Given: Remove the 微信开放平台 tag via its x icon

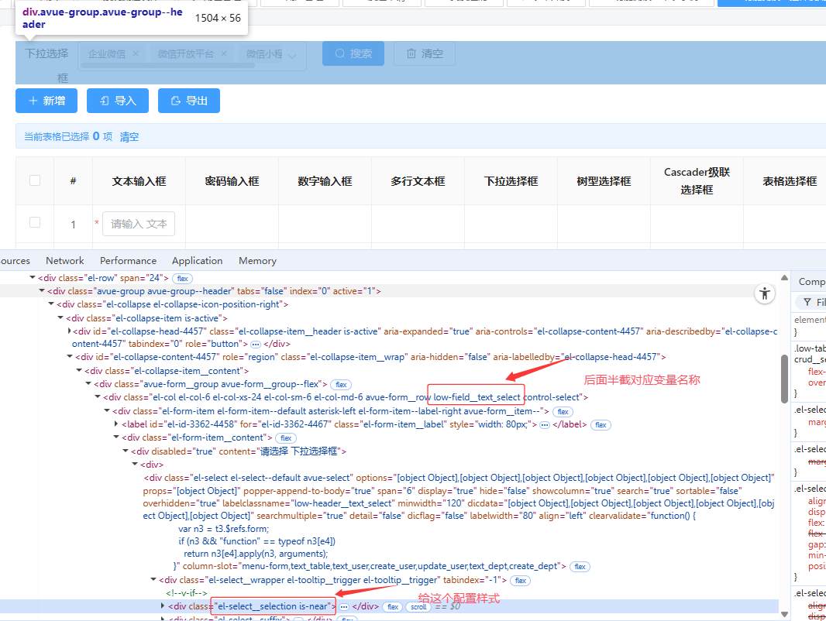Looking at the screenshot, I should click(223, 53).
